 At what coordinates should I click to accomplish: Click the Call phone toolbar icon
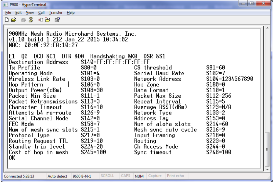tap(23, 20)
